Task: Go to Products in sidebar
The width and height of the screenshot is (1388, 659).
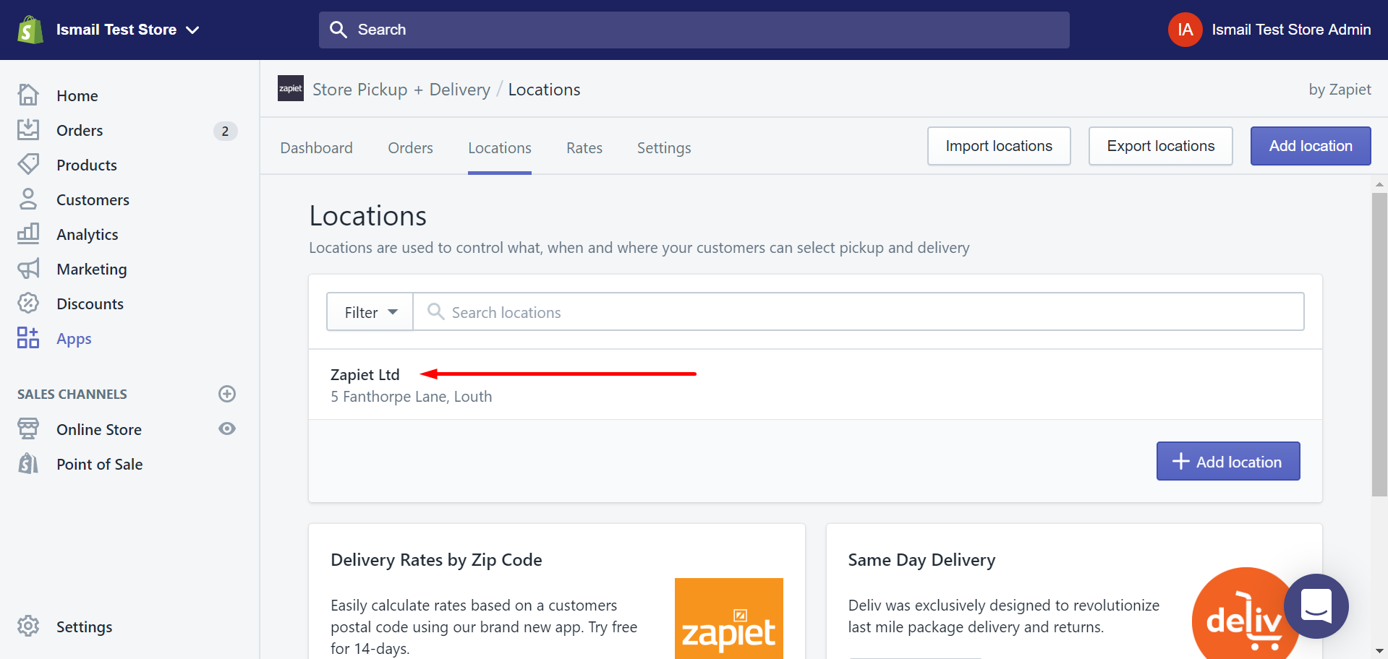Action: pos(87,165)
